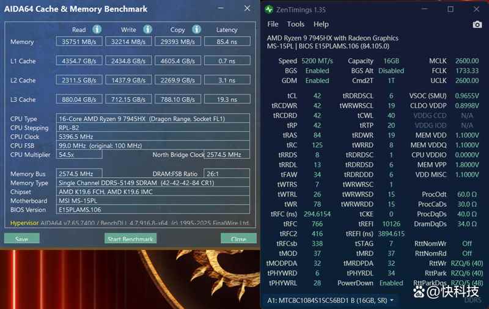Click the Memory Type DDR5-5149 SDRAM field

pos(153,183)
